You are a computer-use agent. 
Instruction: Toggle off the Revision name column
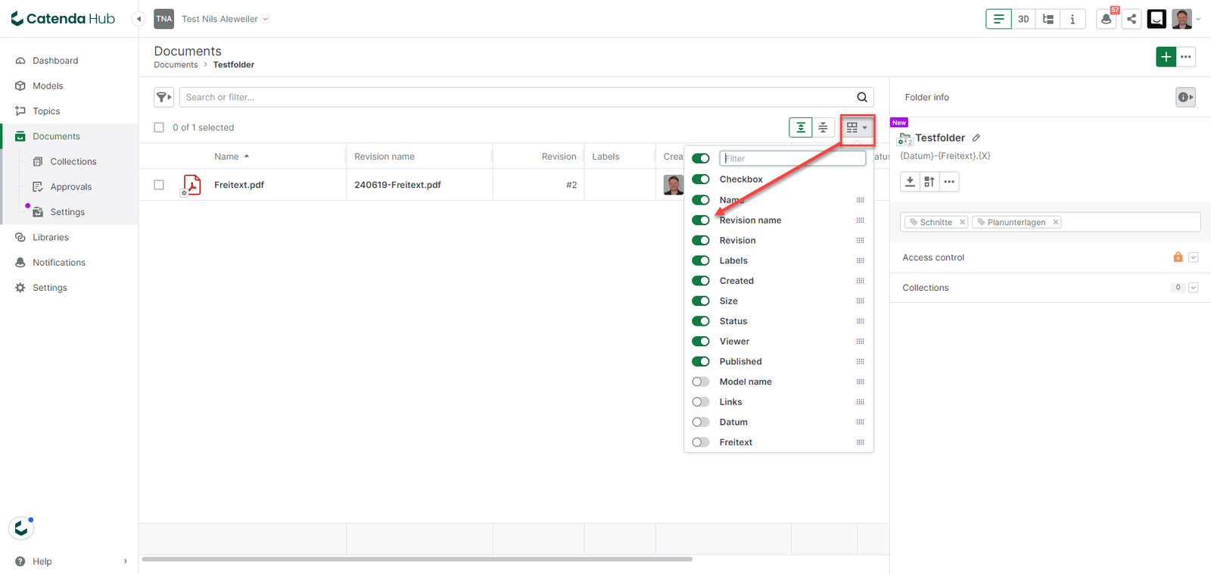pyautogui.click(x=701, y=220)
